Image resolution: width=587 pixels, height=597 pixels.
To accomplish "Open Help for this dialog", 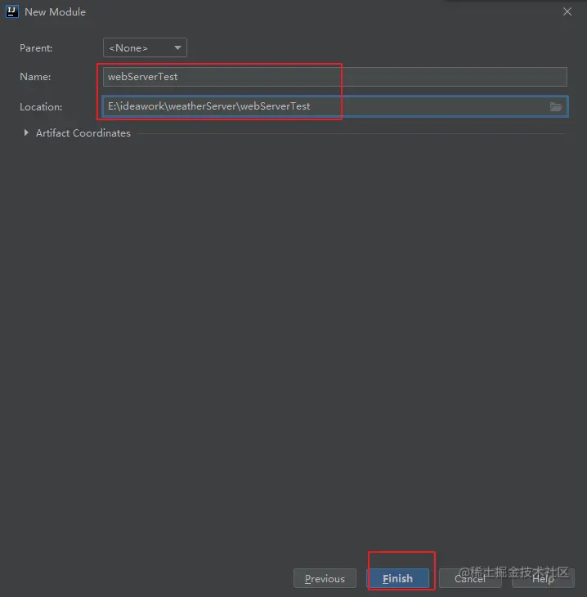I will [x=543, y=578].
